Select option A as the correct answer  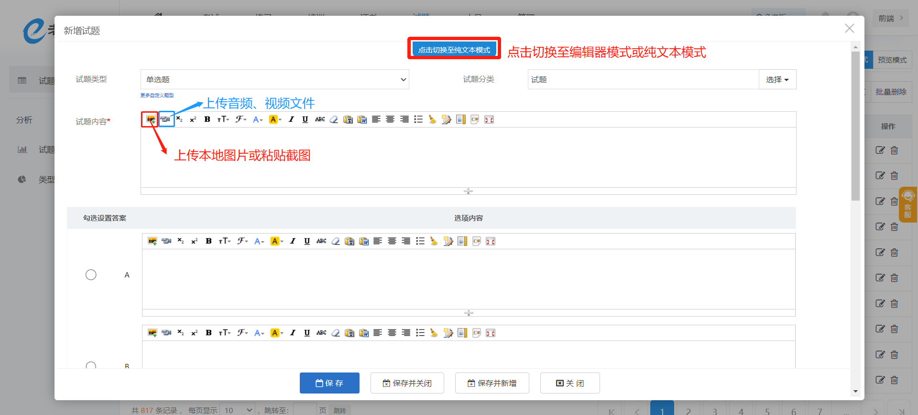click(91, 275)
